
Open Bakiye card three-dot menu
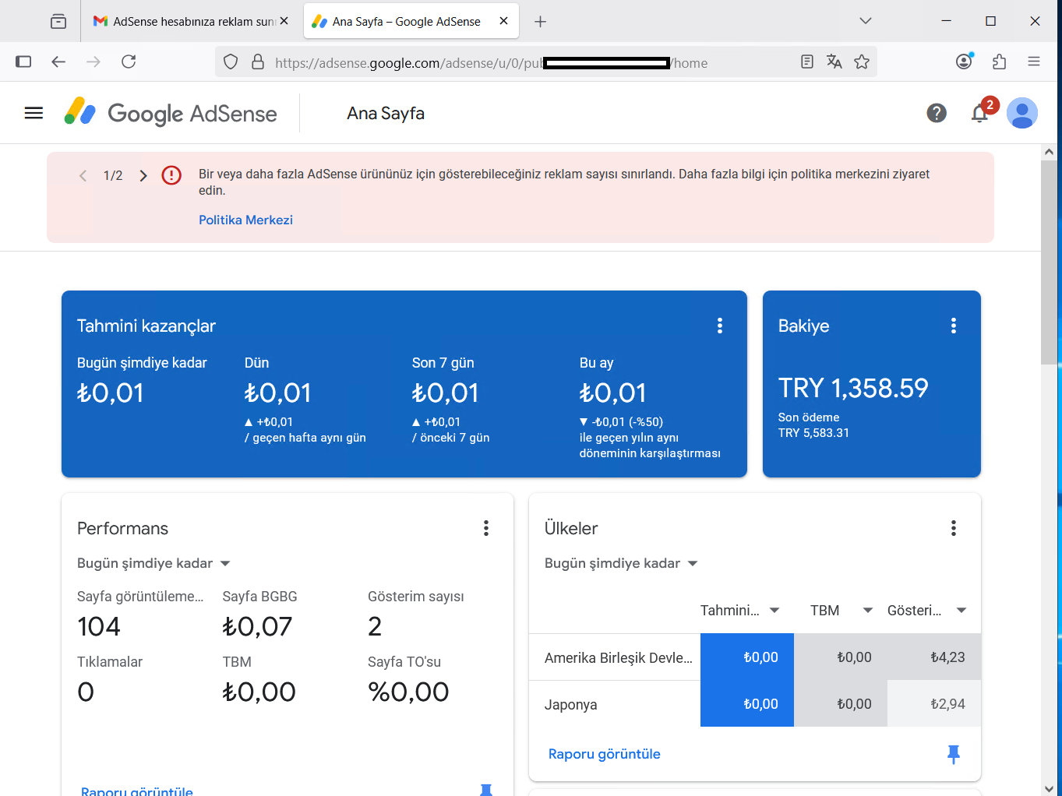pos(954,326)
